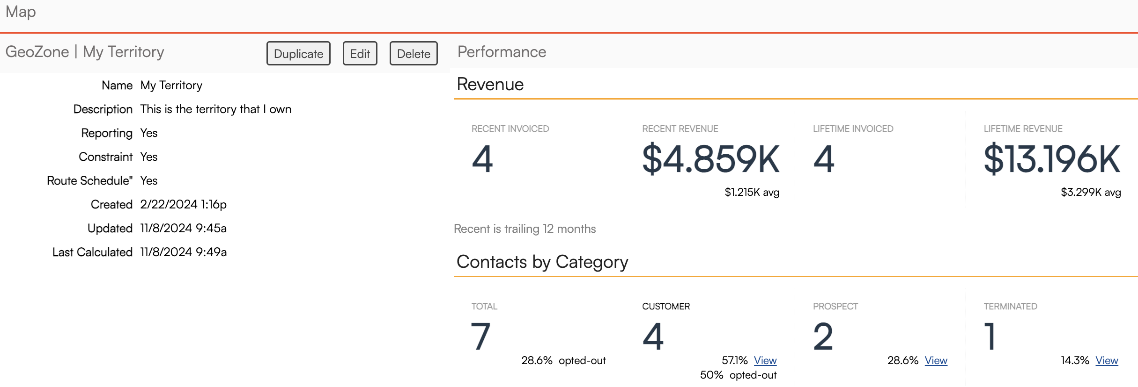Click the Prospect count 2
This screenshot has height=387, width=1138.
823,337
